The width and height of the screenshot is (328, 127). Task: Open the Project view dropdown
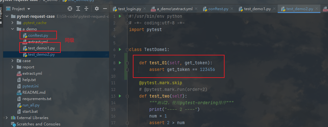[x=29, y=9]
